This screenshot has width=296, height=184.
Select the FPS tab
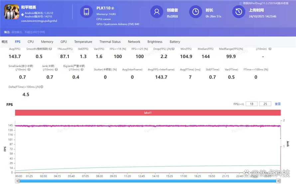[x=18, y=42]
